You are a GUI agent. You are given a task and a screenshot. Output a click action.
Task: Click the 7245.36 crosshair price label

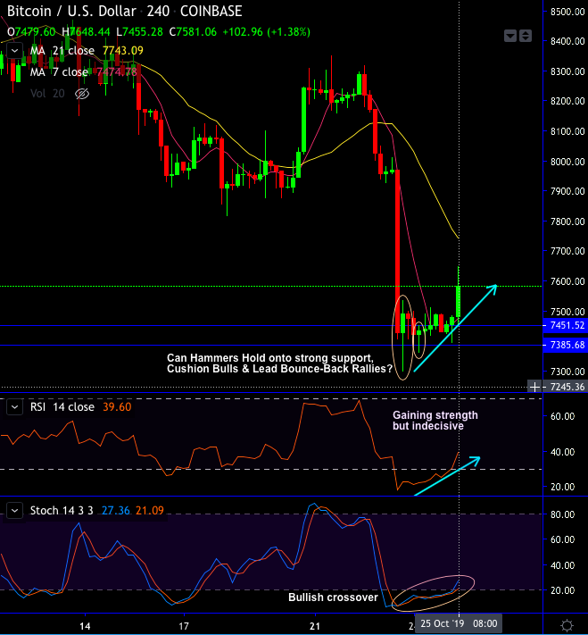pos(567,387)
